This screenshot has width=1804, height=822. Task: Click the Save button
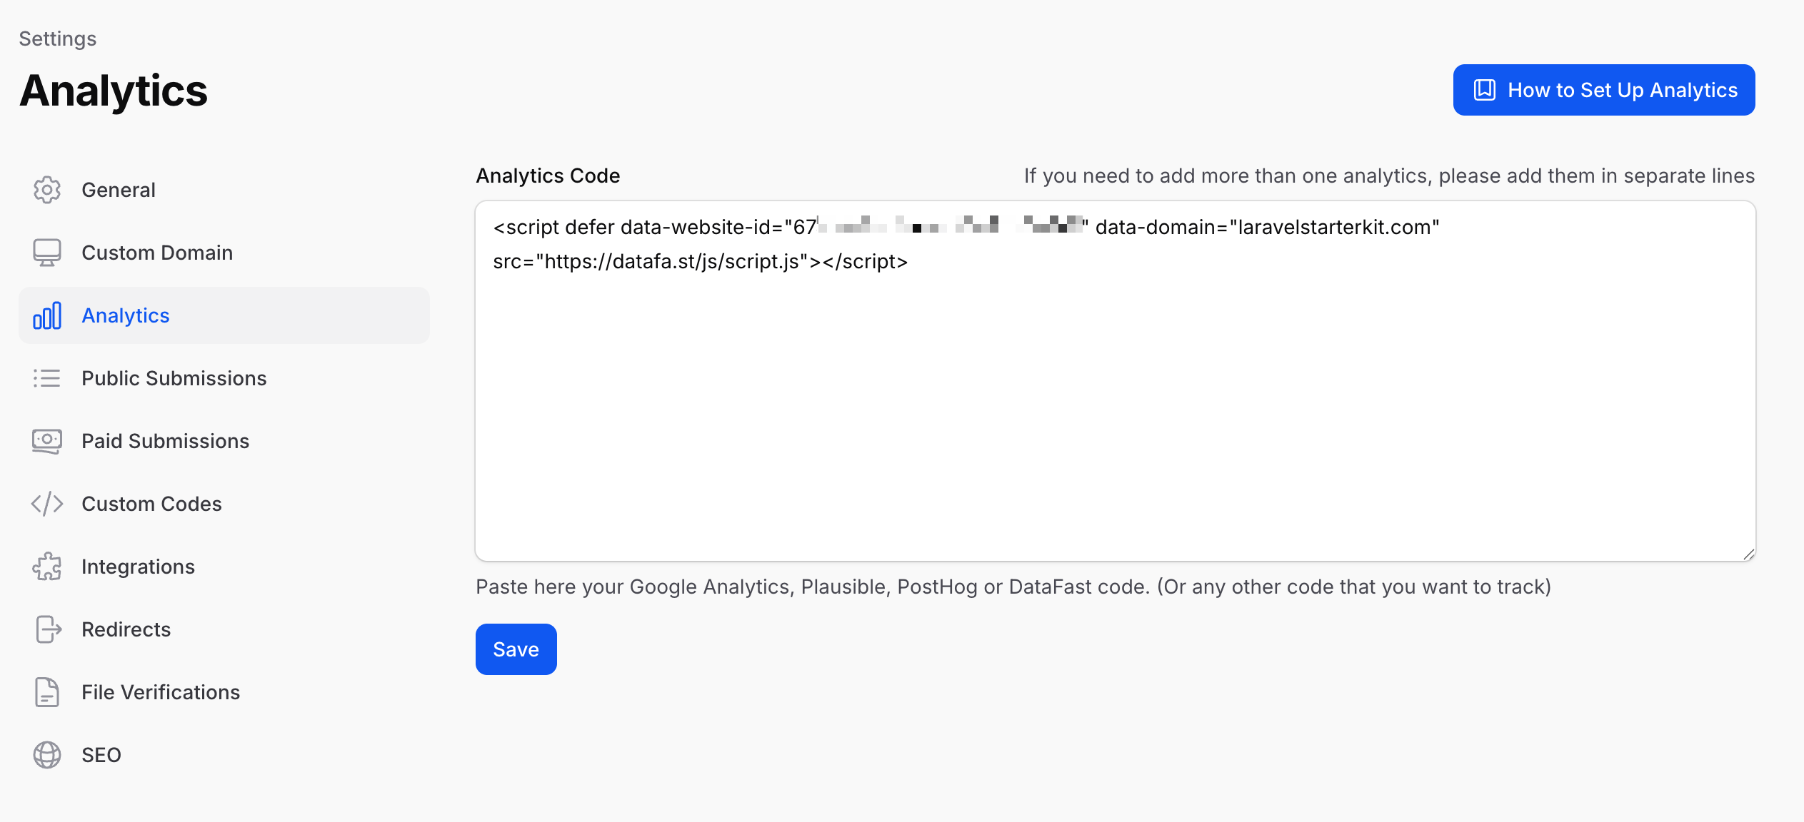coord(515,649)
